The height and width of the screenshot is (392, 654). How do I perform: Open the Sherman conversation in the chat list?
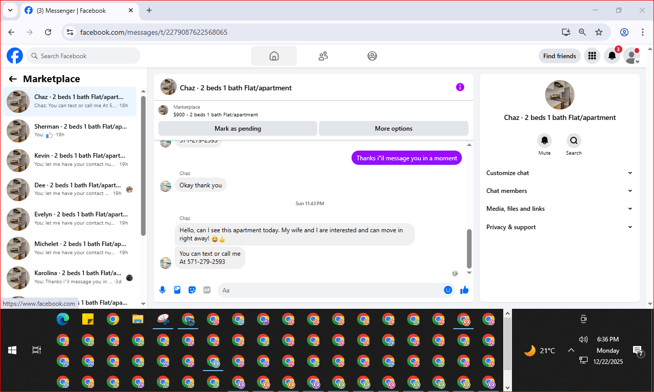tap(70, 131)
